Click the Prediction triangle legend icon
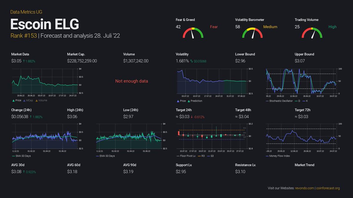Image resolution: width=353 pixels, height=198 pixels. pos(188,101)
